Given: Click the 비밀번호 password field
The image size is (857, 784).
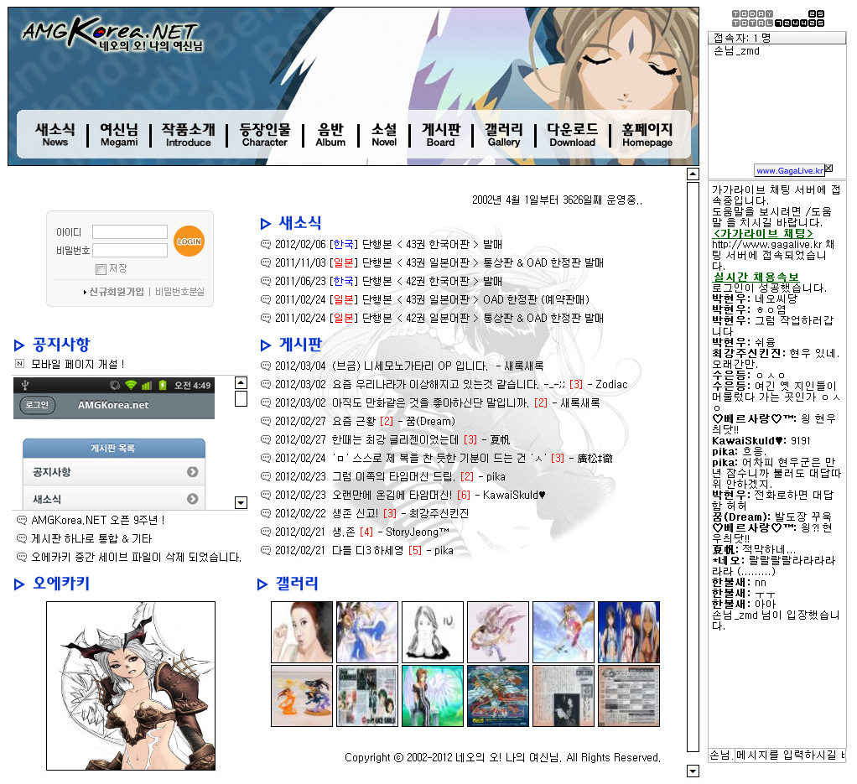Looking at the screenshot, I should click(130, 250).
